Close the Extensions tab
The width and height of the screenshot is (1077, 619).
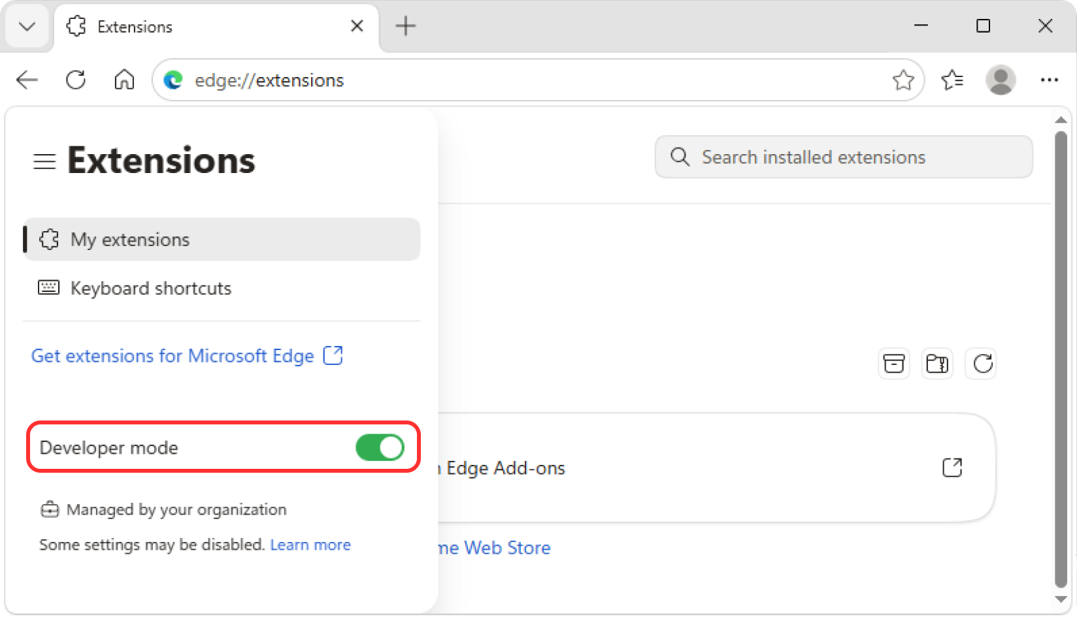[x=357, y=26]
